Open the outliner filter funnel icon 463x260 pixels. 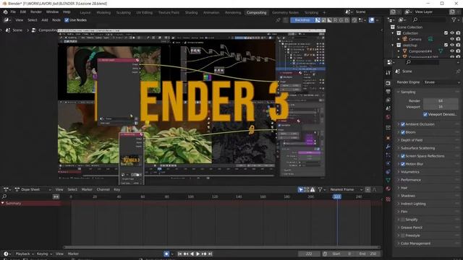tap(454, 19)
